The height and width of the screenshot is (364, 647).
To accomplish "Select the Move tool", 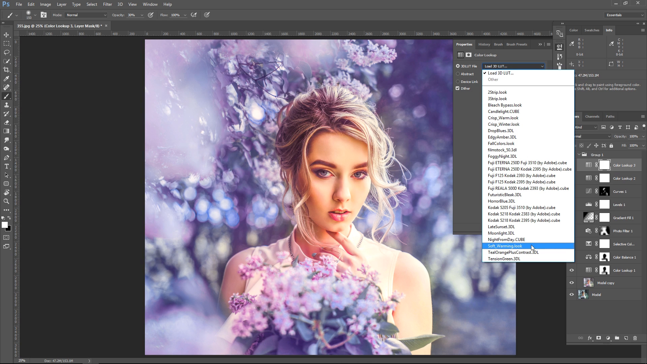I will [x=6, y=35].
